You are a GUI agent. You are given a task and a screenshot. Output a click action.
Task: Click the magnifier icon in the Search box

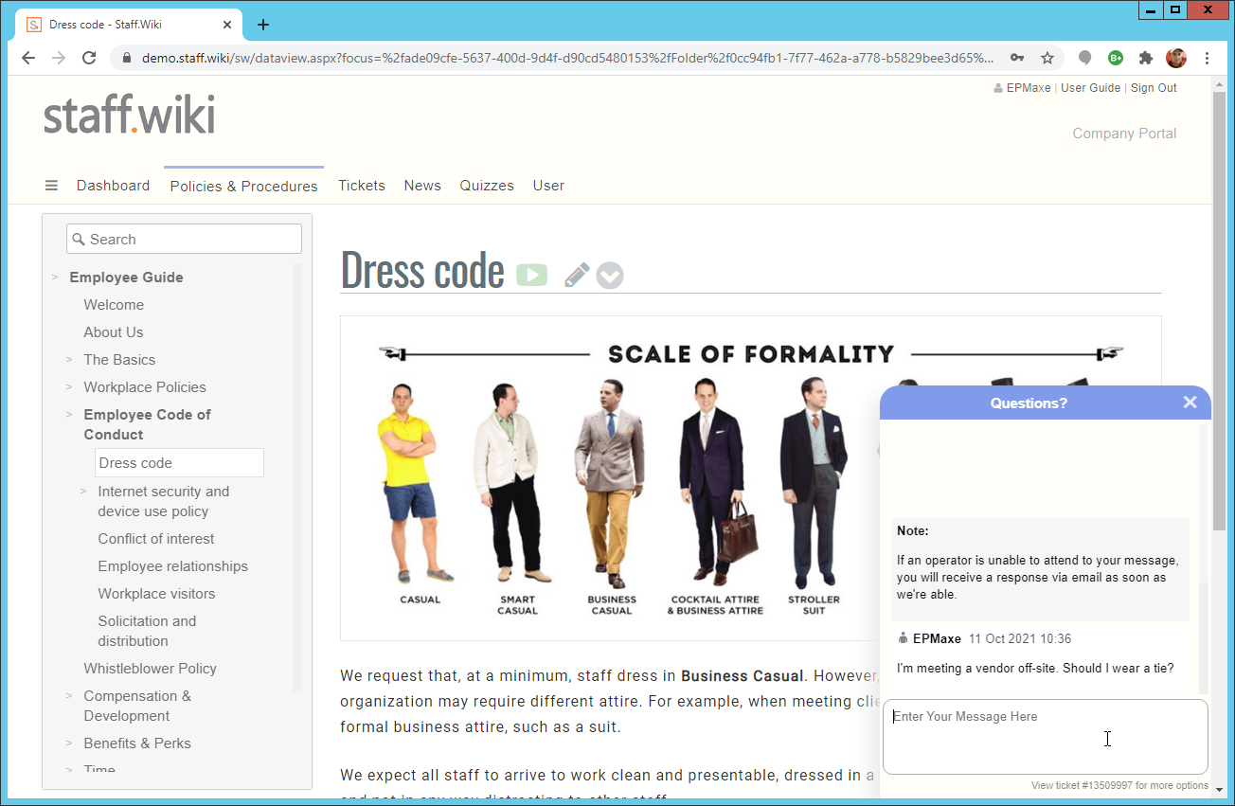pyautogui.click(x=79, y=240)
